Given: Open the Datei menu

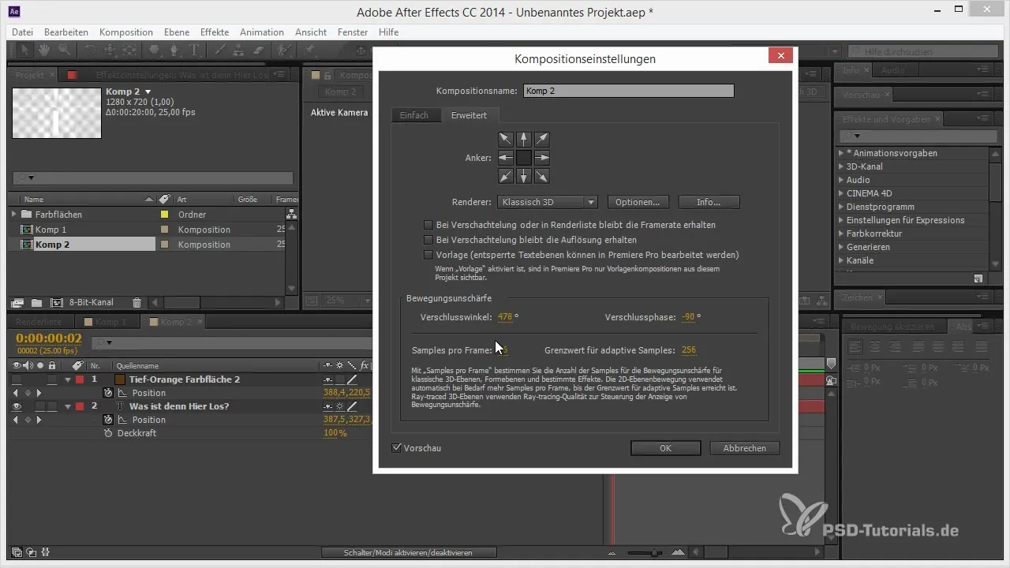Looking at the screenshot, I should pyautogui.click(x=23, y=32).
